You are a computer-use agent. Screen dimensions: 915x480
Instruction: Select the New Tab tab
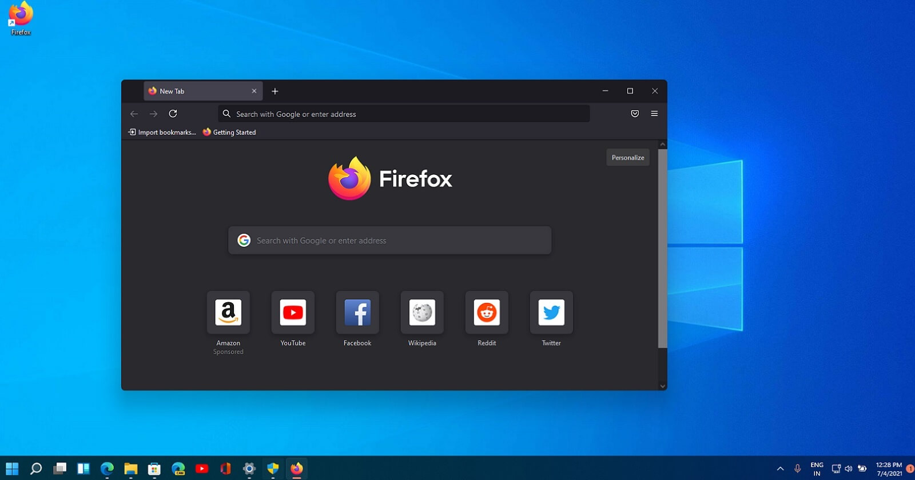(194, 91)
